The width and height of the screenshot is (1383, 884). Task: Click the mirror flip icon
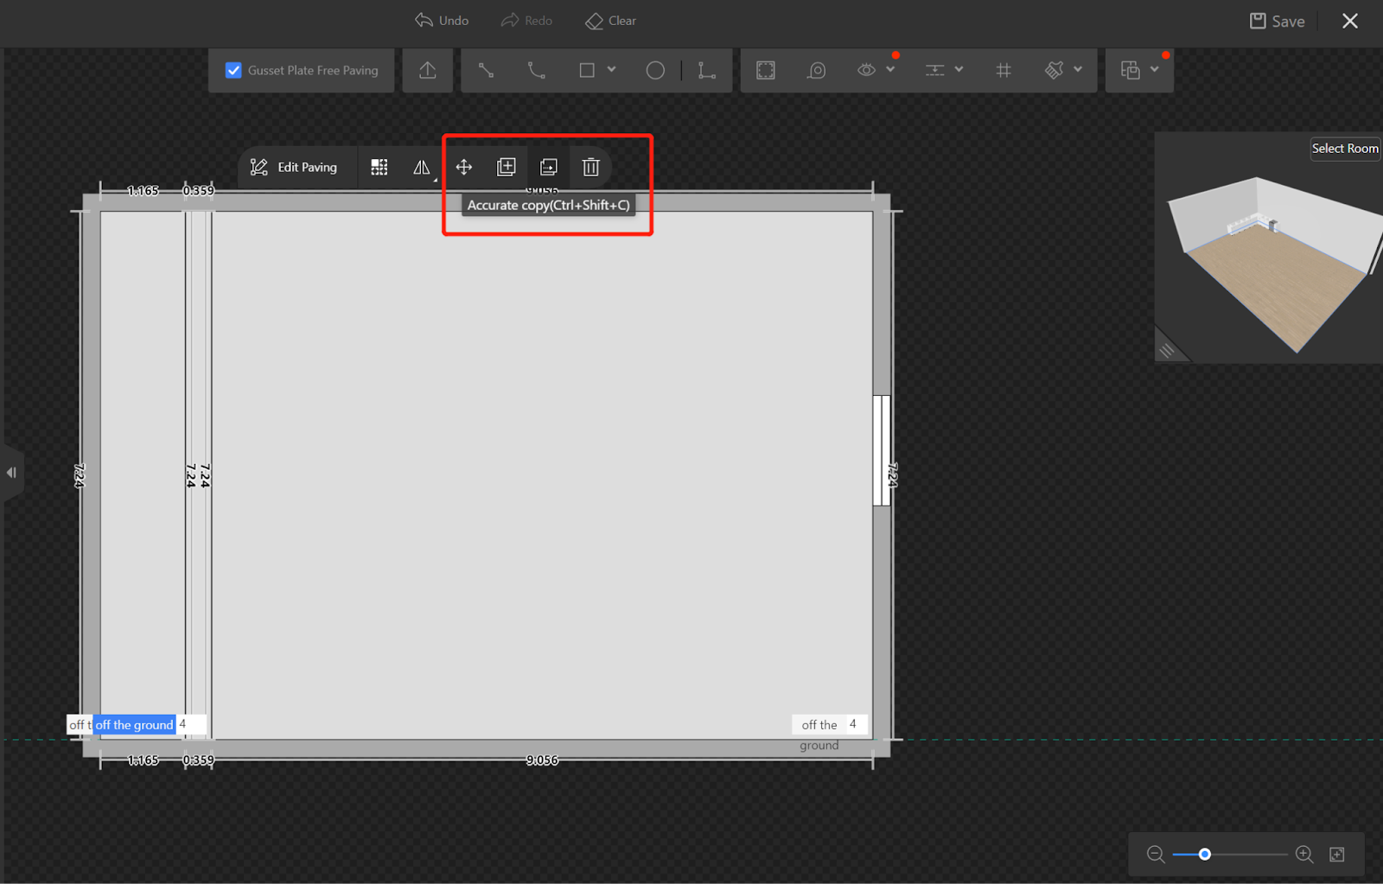[x=421, y=168]
